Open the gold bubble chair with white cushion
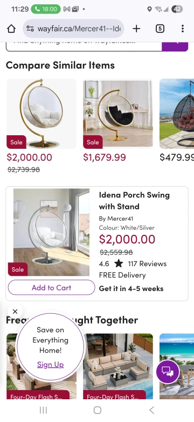This screenshot has height=422, width=194. pos(41,114)
